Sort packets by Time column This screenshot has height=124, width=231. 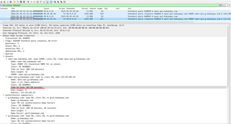27,9
